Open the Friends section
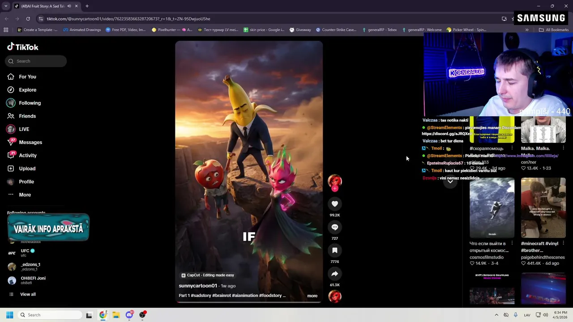This screenshot has height=322, width=573. coord(27,116)
